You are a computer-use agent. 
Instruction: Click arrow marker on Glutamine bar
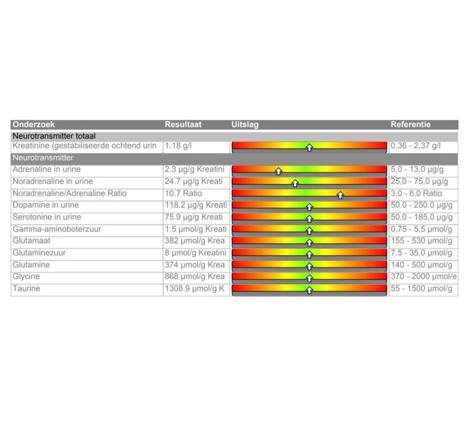[x=310, y=266]
